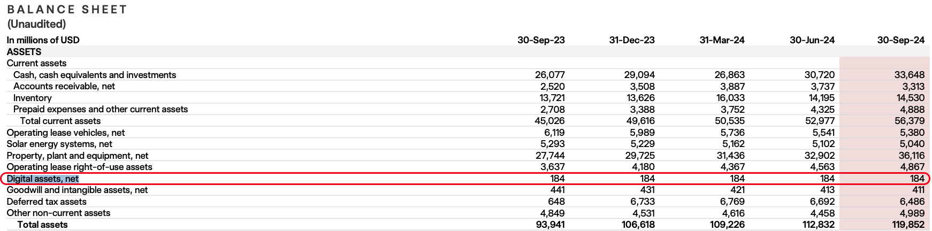Select the Digital assets value under 30-Sep-24
The width and height of the screenshot is (932, 231).
(917, 179)
